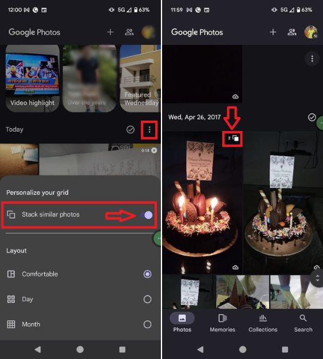Screen dimensions: 323x359
Task: Tap cloud backup icon on dark top photo
Action: pos(235,96)
